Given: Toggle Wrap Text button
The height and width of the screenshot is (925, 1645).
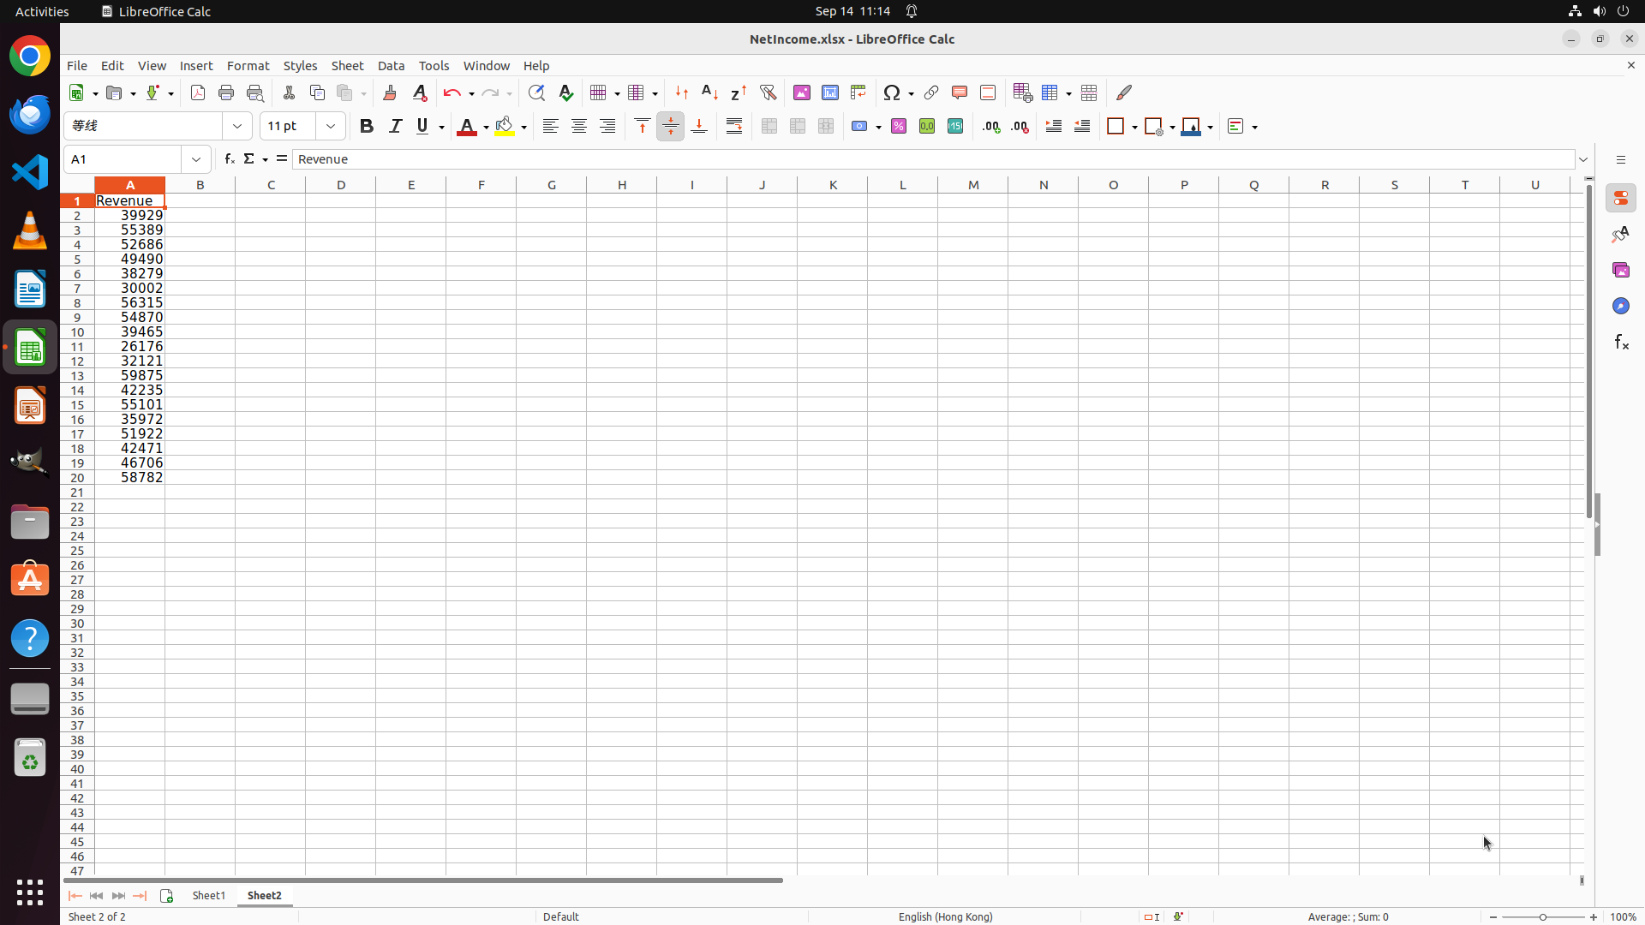Looking at the screenshot, I should [x=734, y=127].
